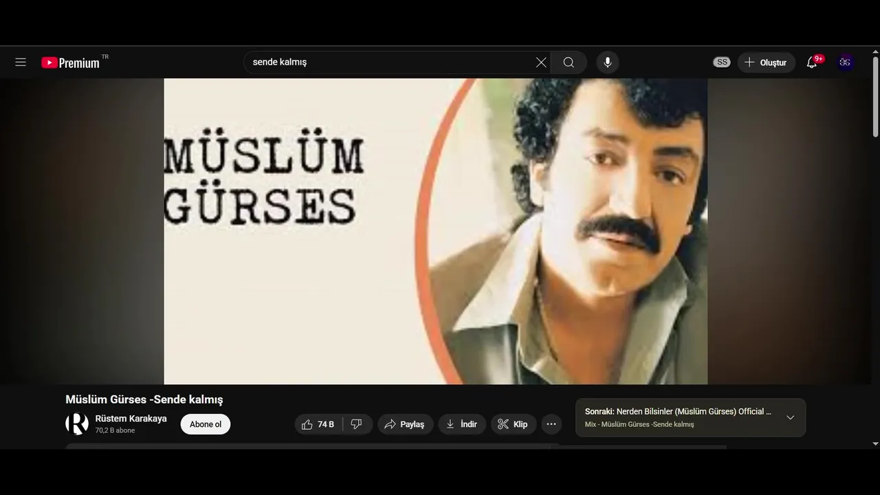Image resolution: width=880 pixels, height=495 pixels.
Task: Open the Oluştur create button
Action: (x=767, y=63)
